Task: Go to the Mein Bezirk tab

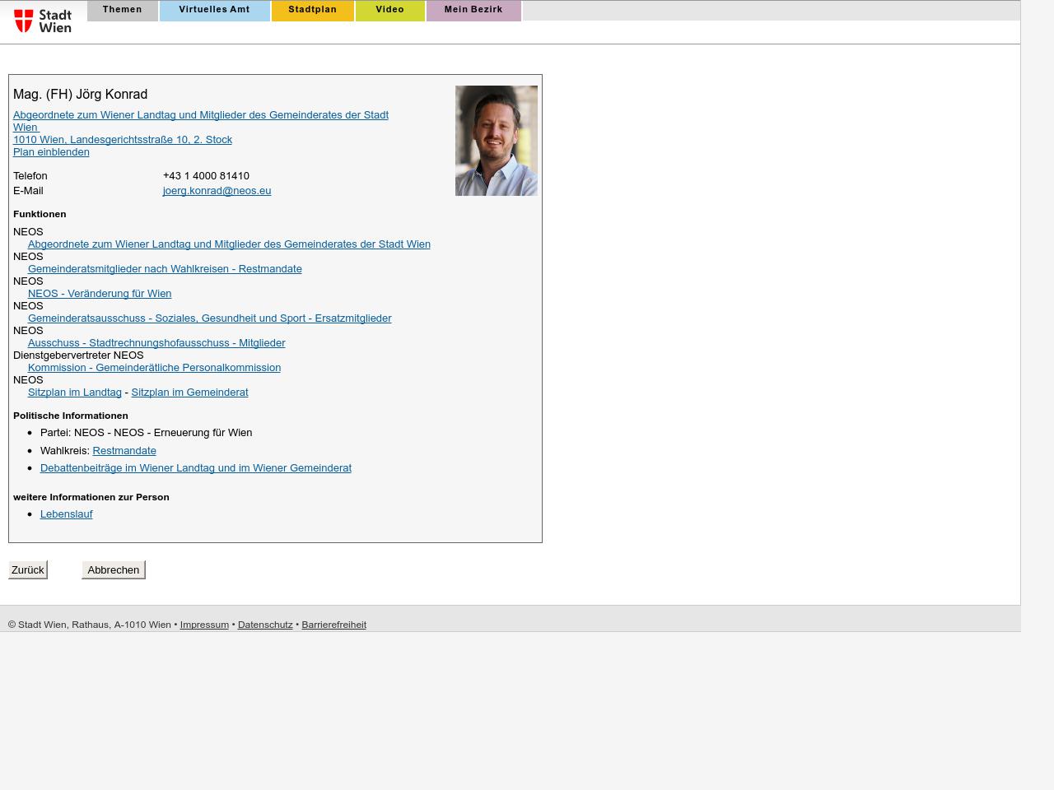Action: click(473, 11)
